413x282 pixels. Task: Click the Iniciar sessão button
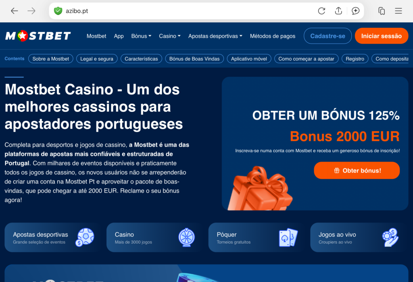[382, 36]
